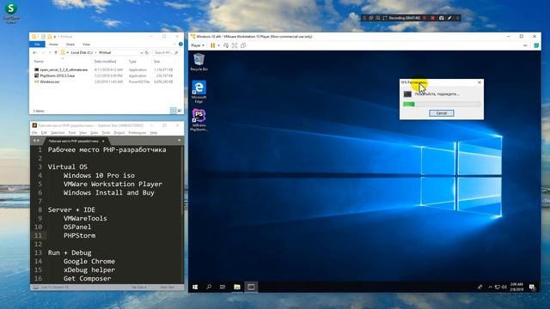The height and width of the screenshot is (309, 550).
Task: Cancel the extraction progress dialog
Action: (x=442, y=113)
